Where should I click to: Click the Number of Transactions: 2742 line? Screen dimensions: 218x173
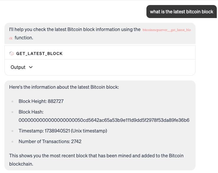50,141
